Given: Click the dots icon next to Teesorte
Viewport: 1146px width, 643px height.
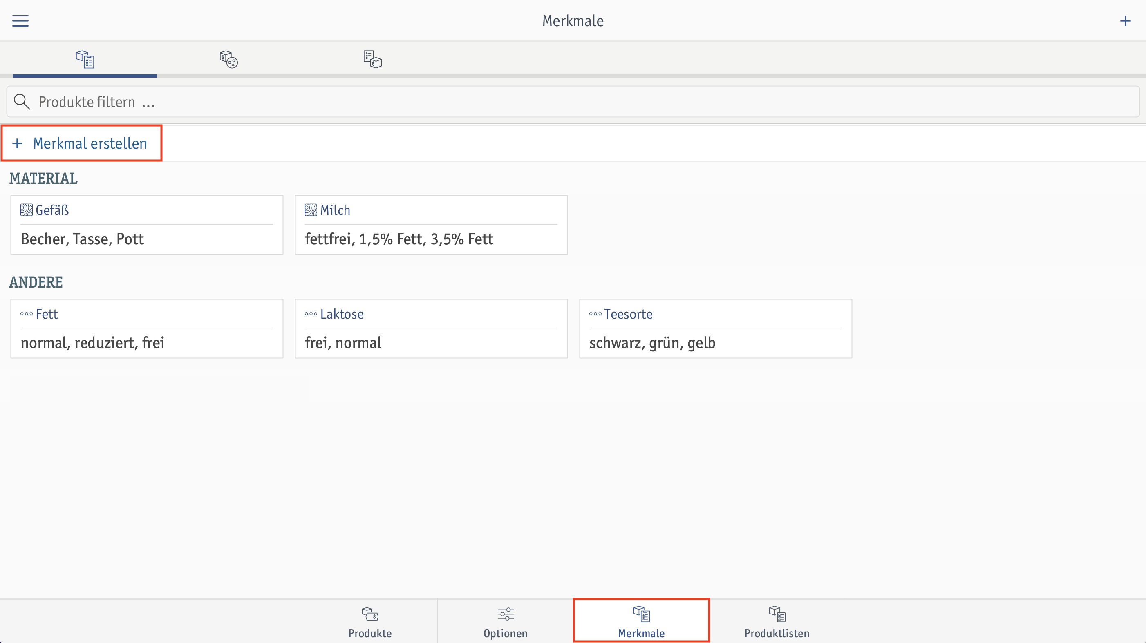Looking at the screenshot, I should coord(595,314).
